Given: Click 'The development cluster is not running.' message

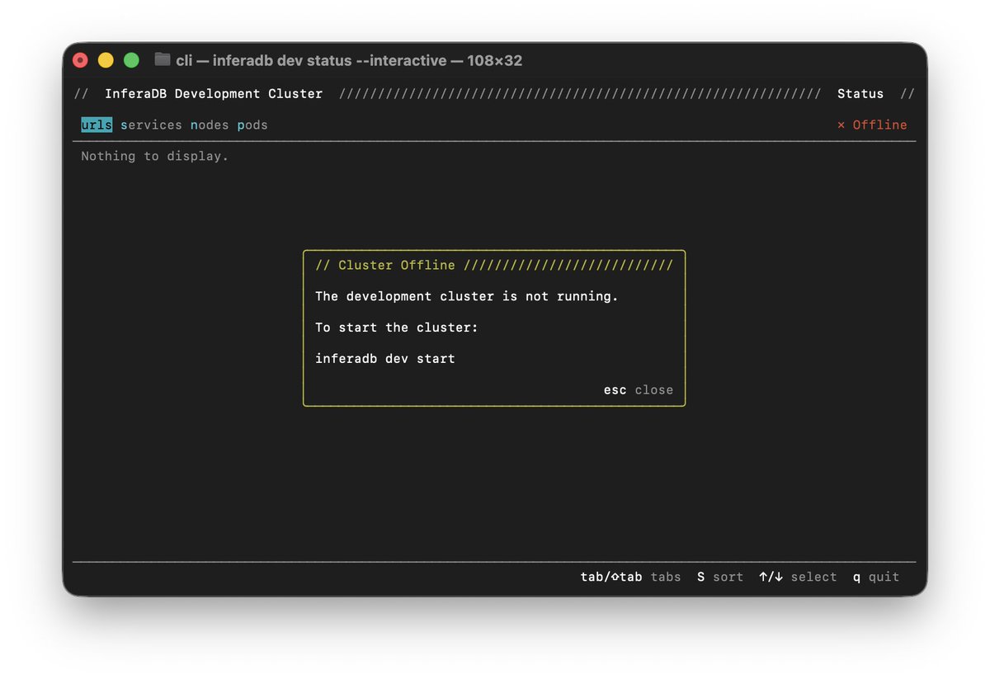Looking at the screenshot, I should click(467, 296).
